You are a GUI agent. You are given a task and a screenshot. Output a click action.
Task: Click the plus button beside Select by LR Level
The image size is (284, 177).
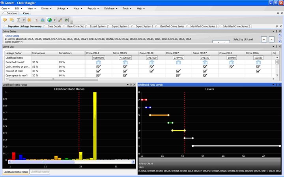(264, 39)
